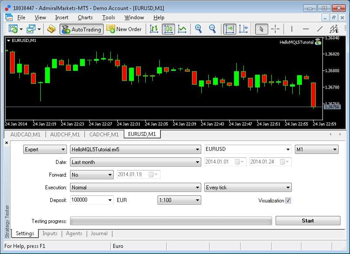Click the Deposit amount field showing 100000
This screenshot has height=254, width=350.
(x=91, y=200)
